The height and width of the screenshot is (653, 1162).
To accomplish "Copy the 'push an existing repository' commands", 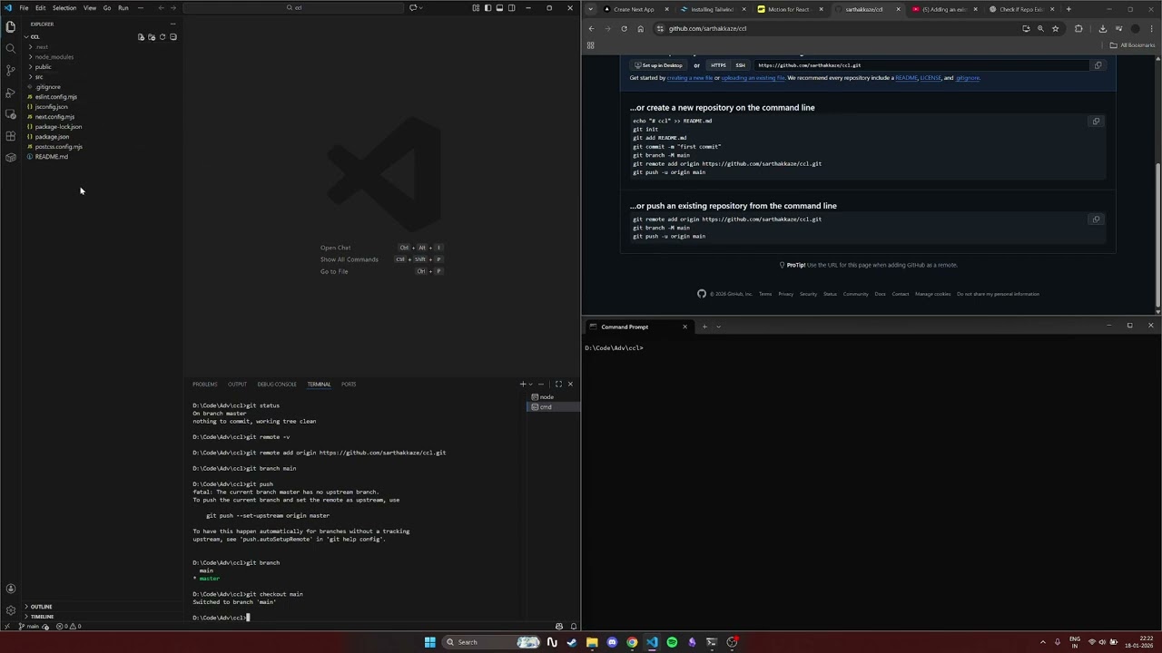I will point(1096,219).
